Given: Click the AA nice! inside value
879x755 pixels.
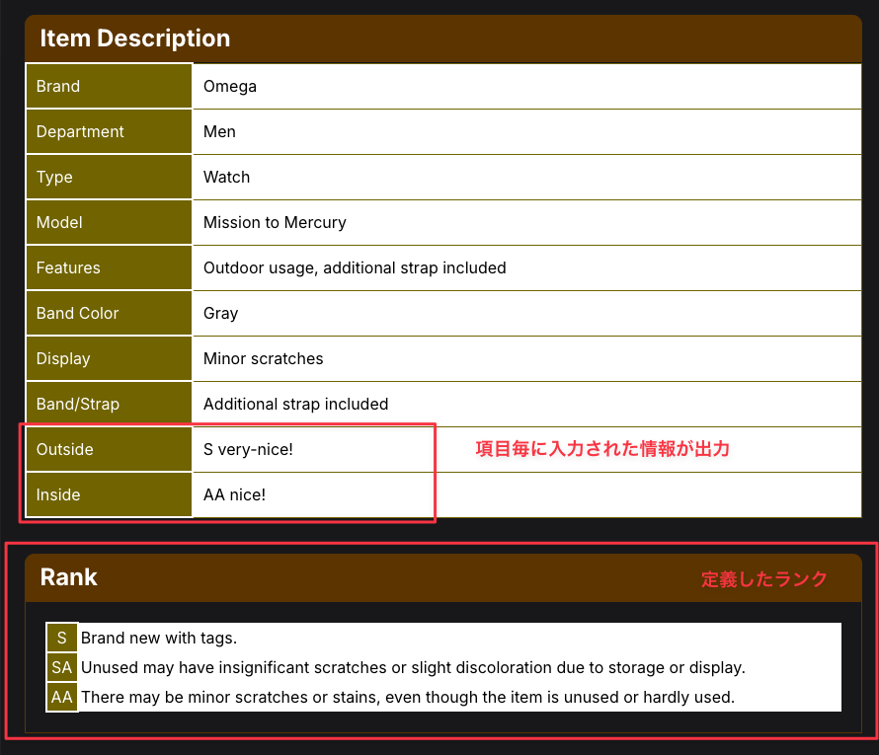Looking at the screenshot, I should [x=234, y=495].
